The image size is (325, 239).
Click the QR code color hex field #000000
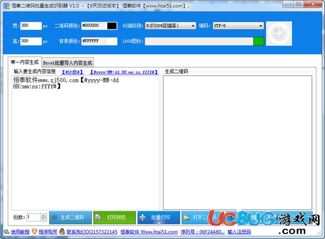[x=94, y=25]
